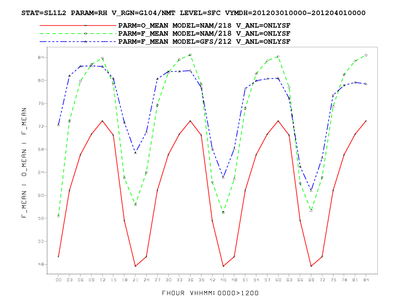Click red O_MEAN data point at hour 00
This screenshot has height=308, width=399.
58,257
